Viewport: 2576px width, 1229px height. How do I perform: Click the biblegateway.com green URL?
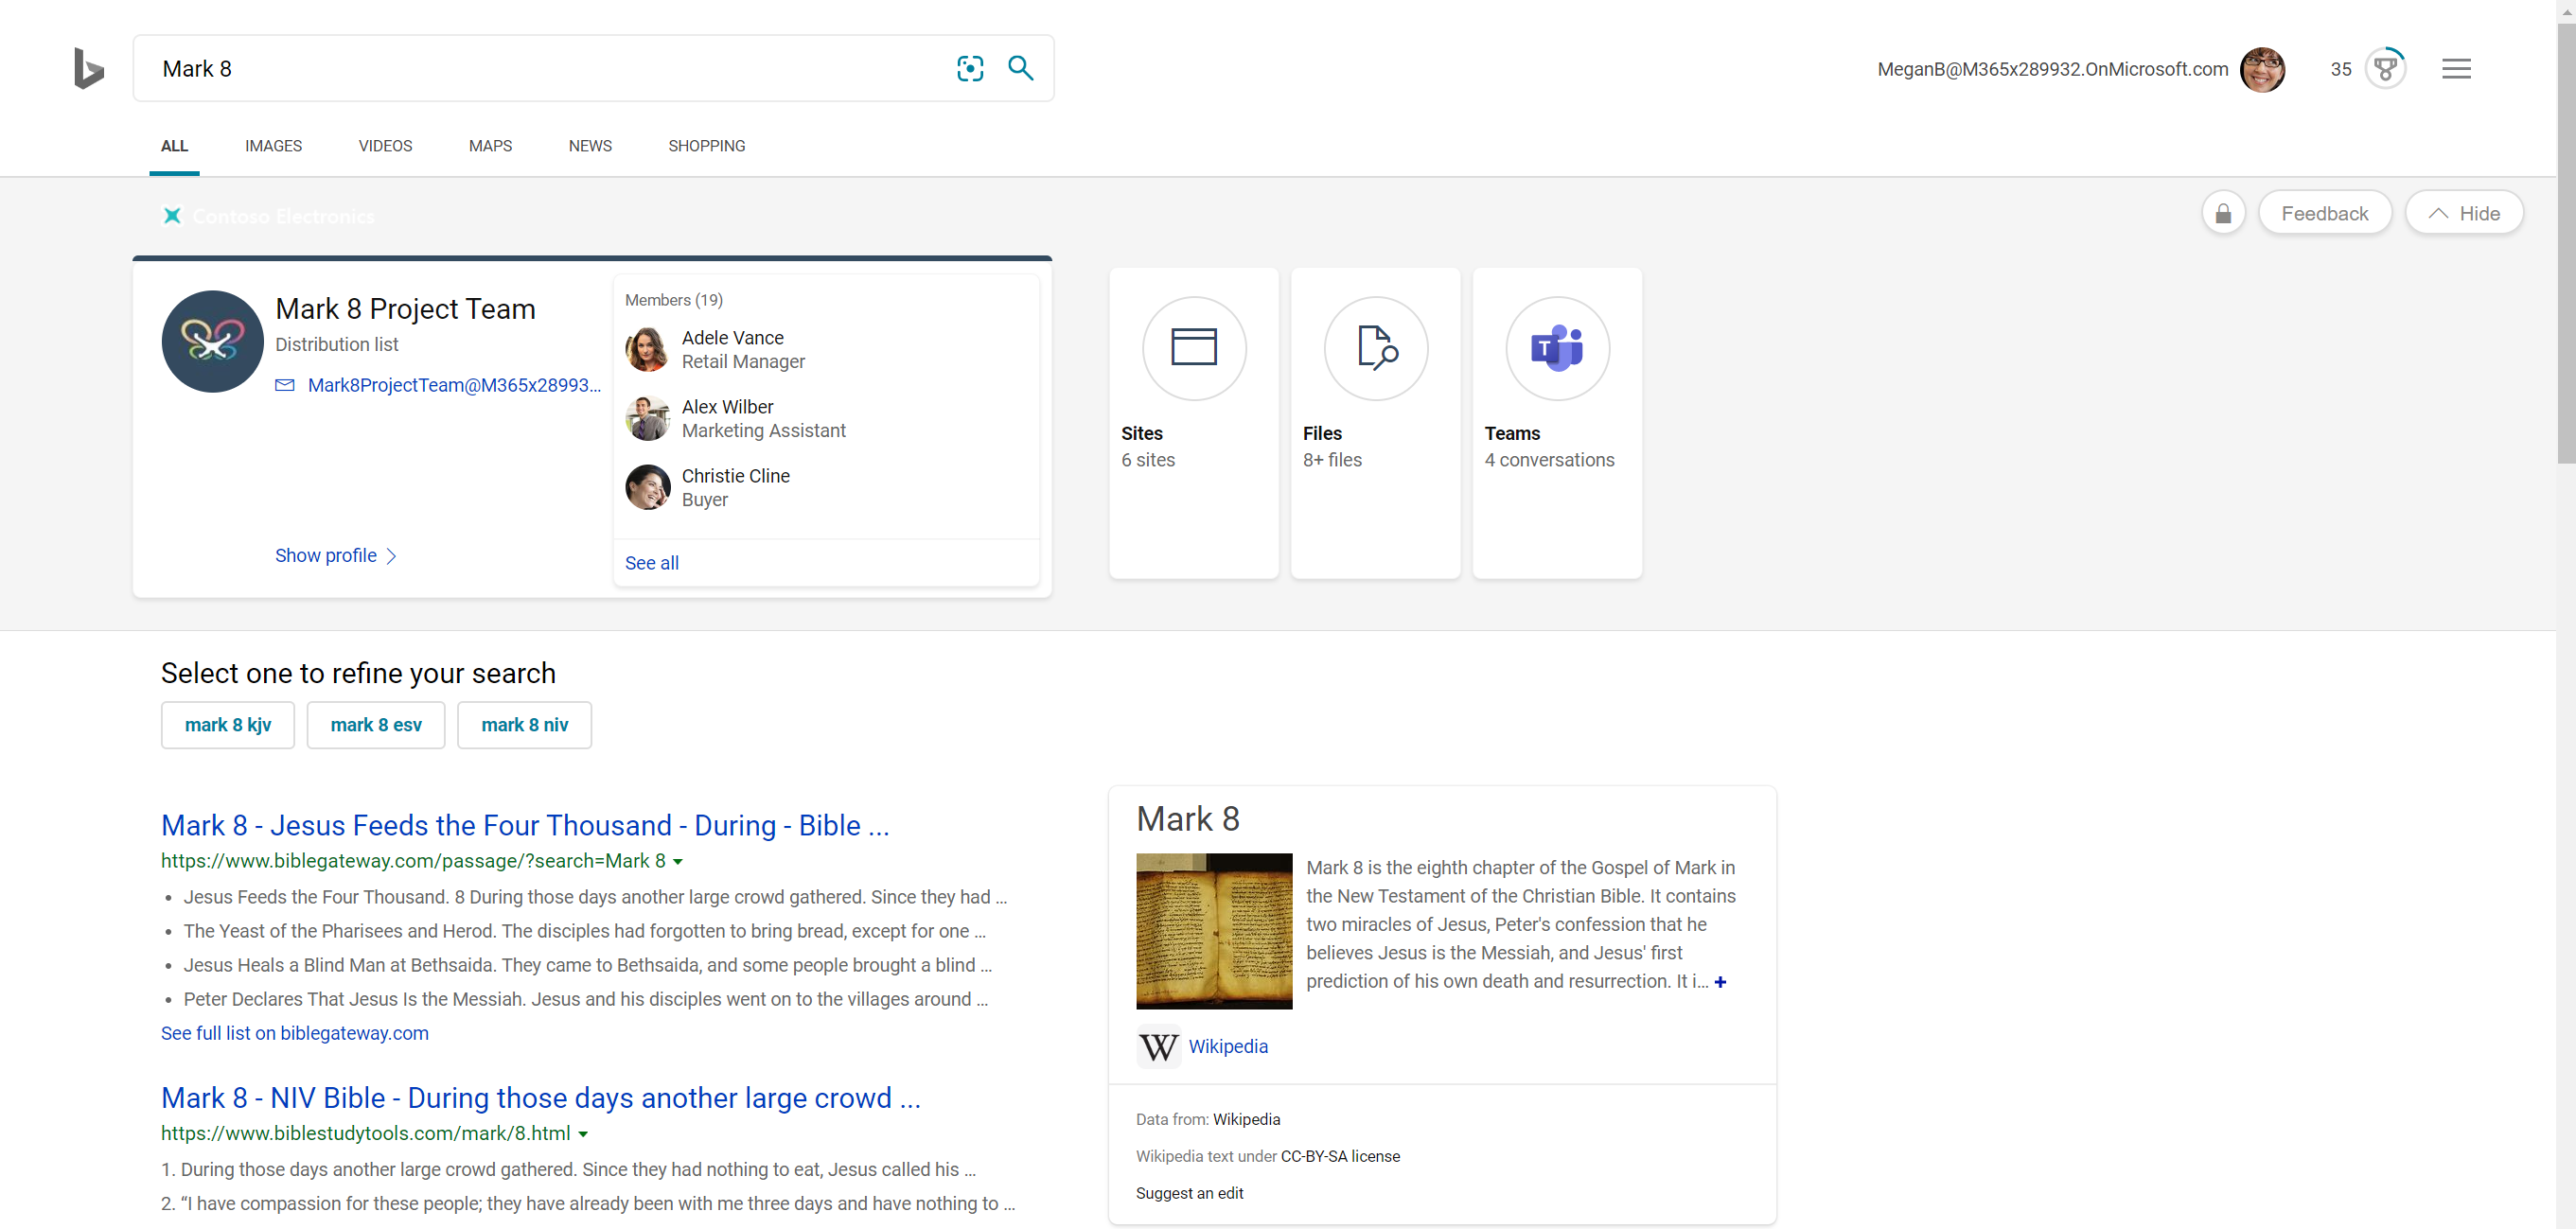(413, 861)
